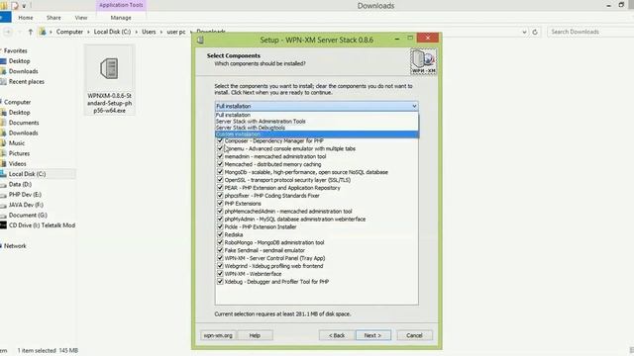Image resolution: width=634 pixels, height=356 pixels.
Task: Open the Manage ribbon tab
Action: pos(121,18)
